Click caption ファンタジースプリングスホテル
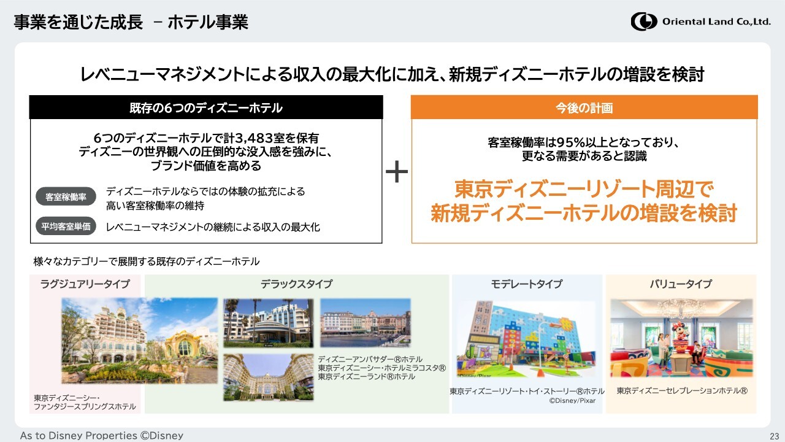785x442 pixels. pos(85,407)
